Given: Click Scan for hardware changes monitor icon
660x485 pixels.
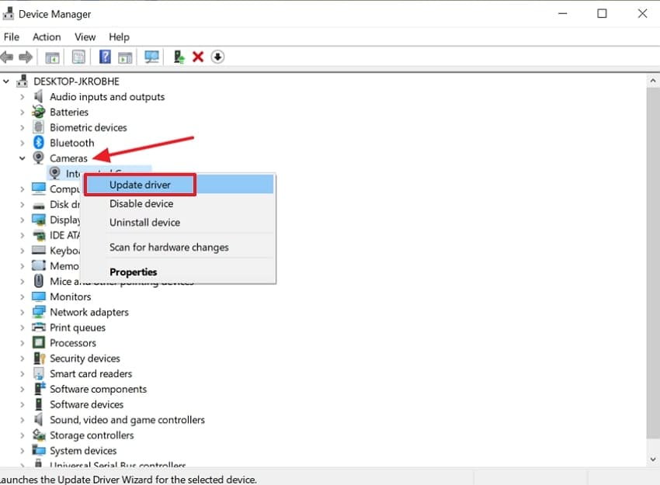Looking at the screenshot, I should 151,57.
